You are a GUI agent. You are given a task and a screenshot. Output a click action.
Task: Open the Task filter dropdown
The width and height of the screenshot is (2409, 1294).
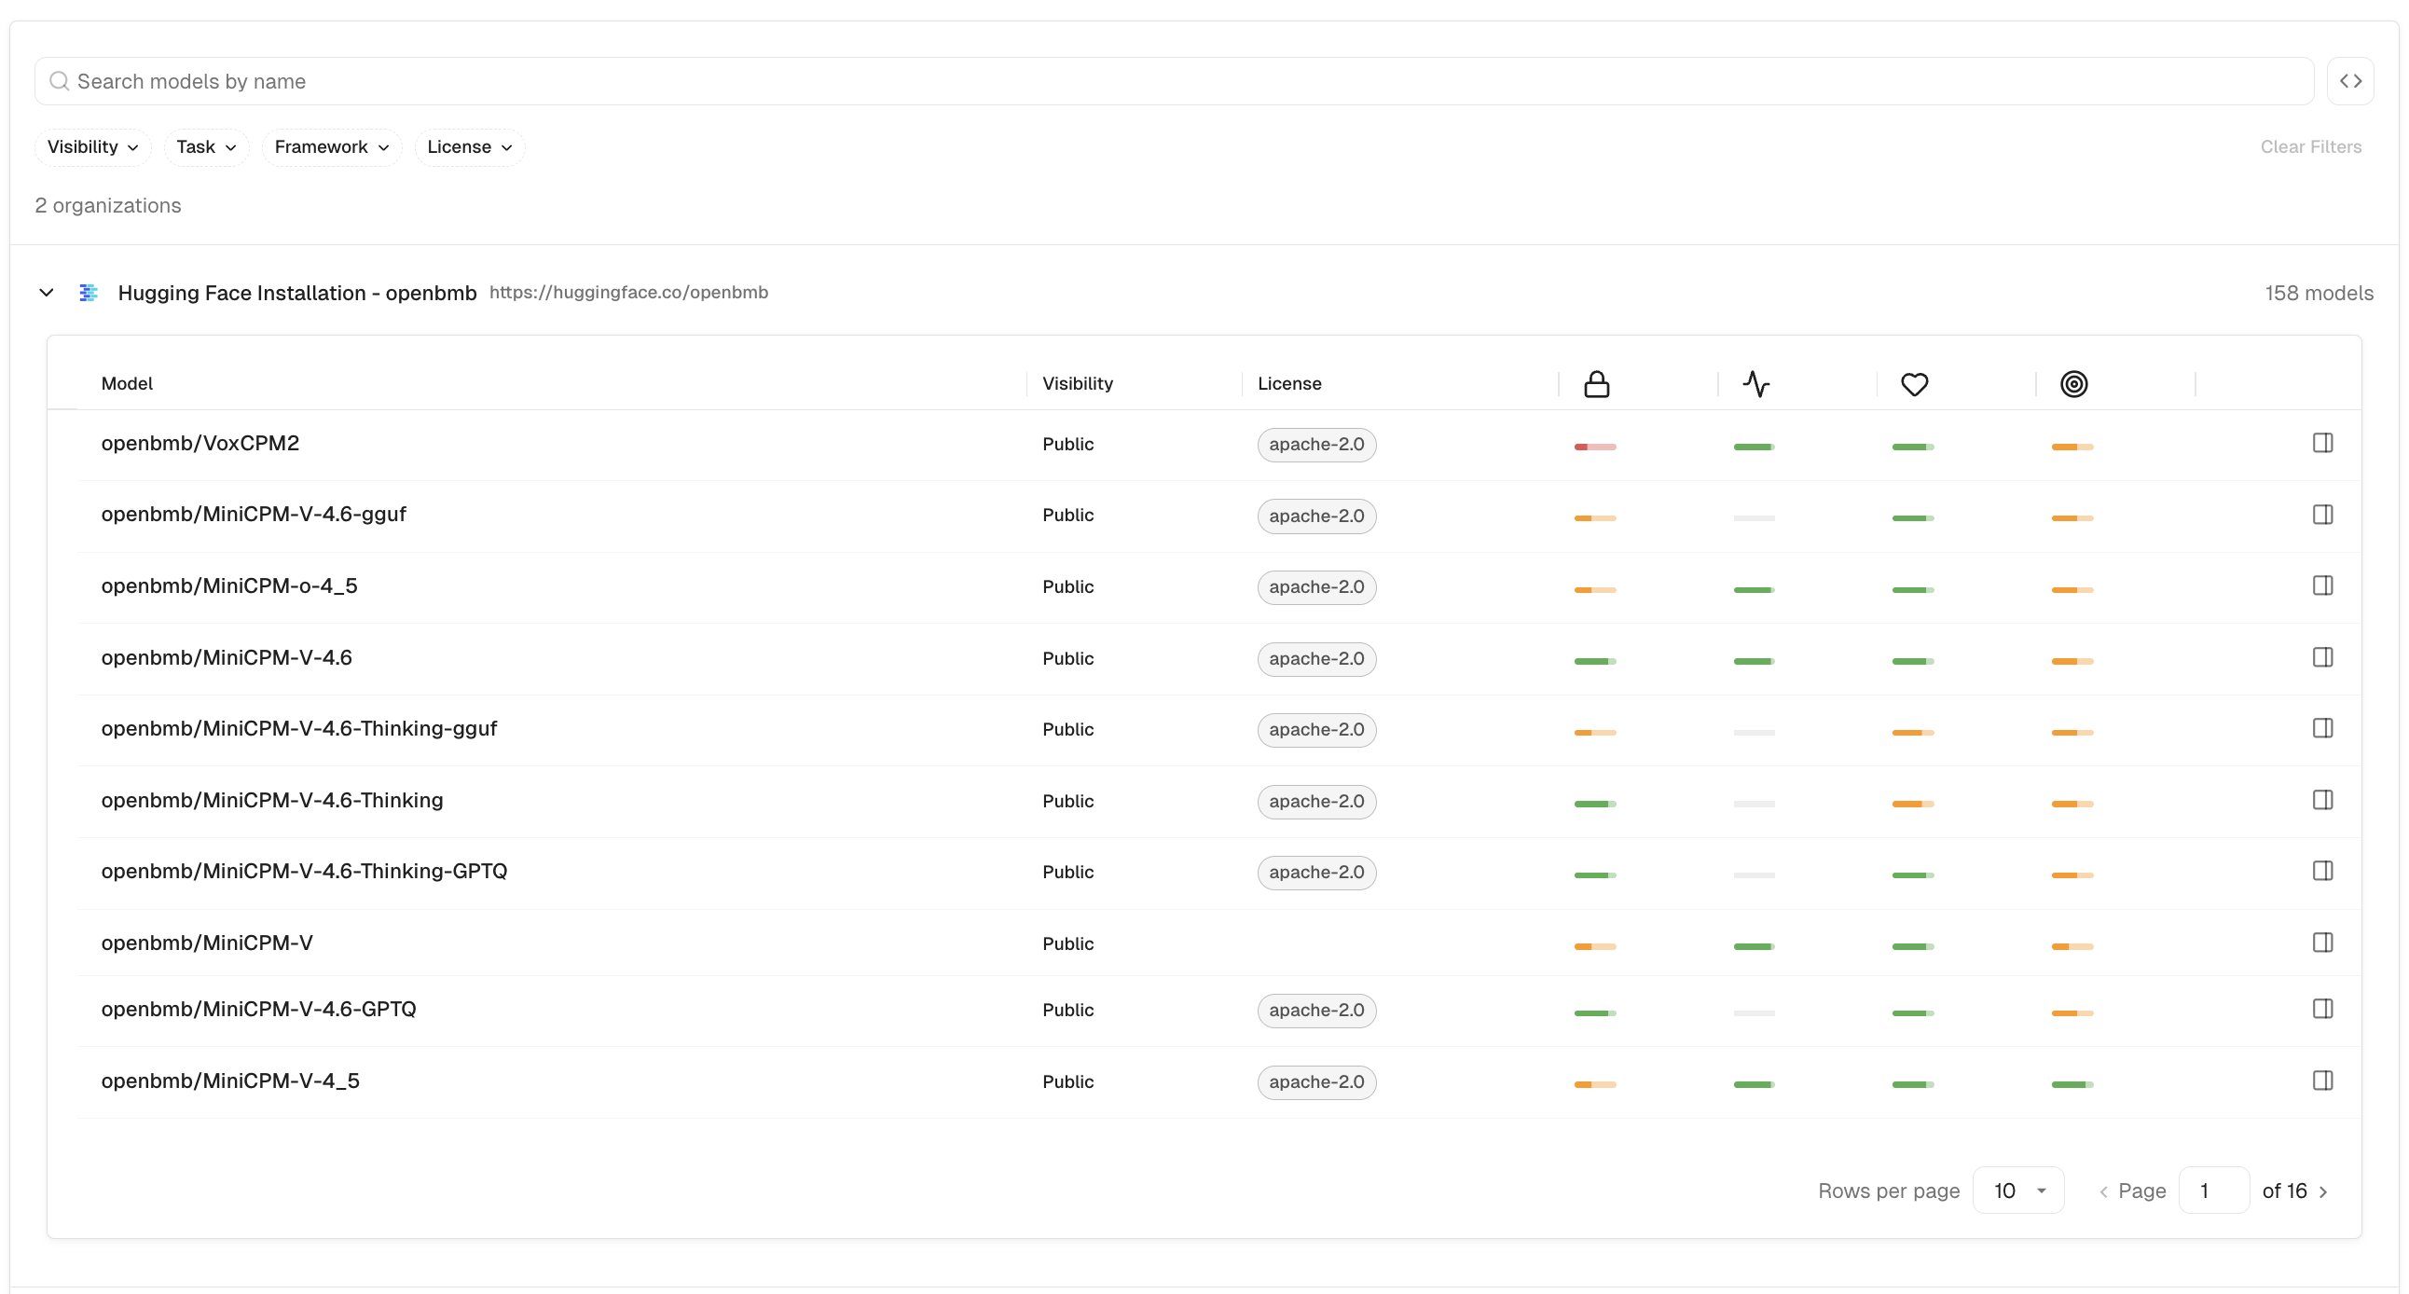click(x=206, y=146)
